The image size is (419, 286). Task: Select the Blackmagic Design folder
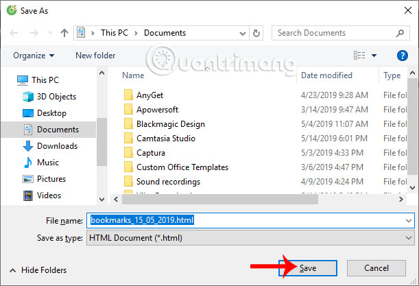[x=171, y=124]
